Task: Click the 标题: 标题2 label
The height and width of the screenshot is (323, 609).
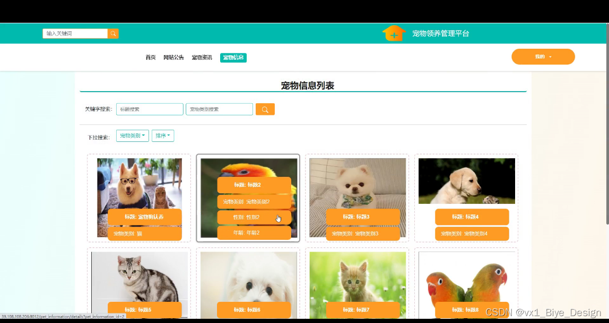Action: (254, 185)
